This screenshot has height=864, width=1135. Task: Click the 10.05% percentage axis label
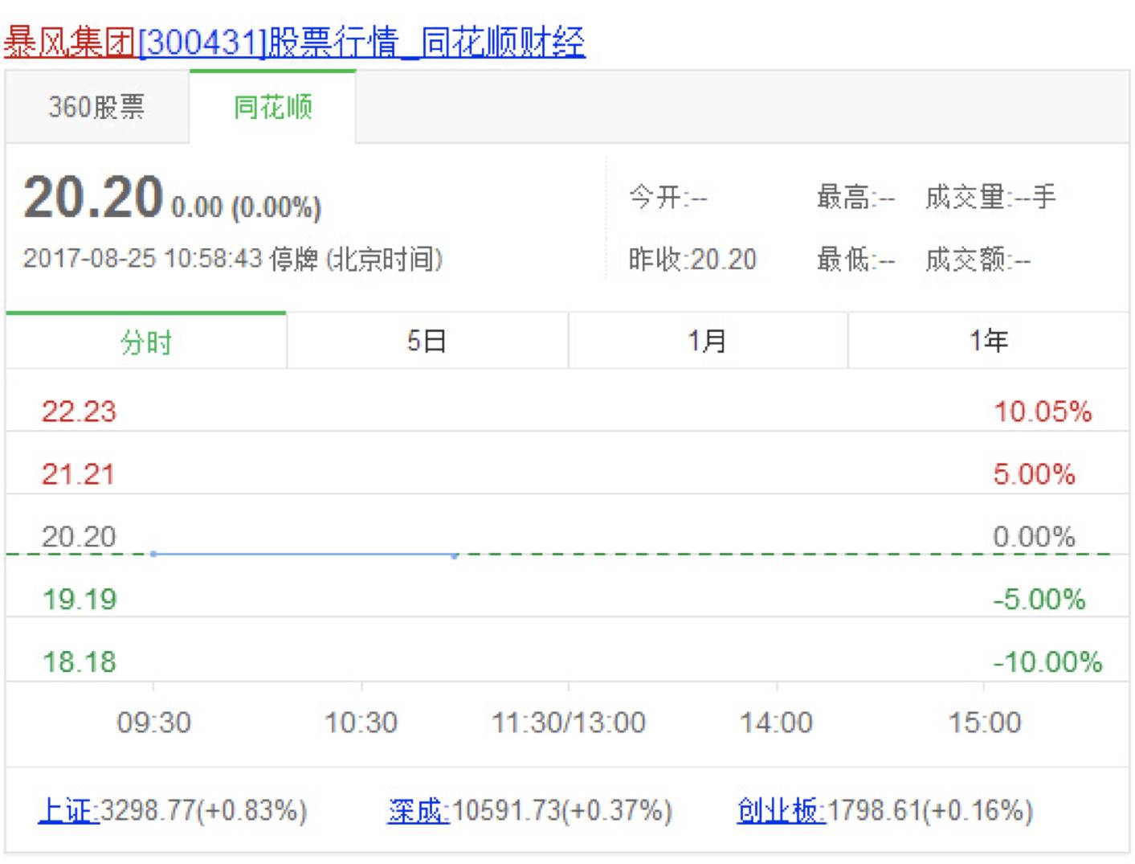pos(1043,412)
